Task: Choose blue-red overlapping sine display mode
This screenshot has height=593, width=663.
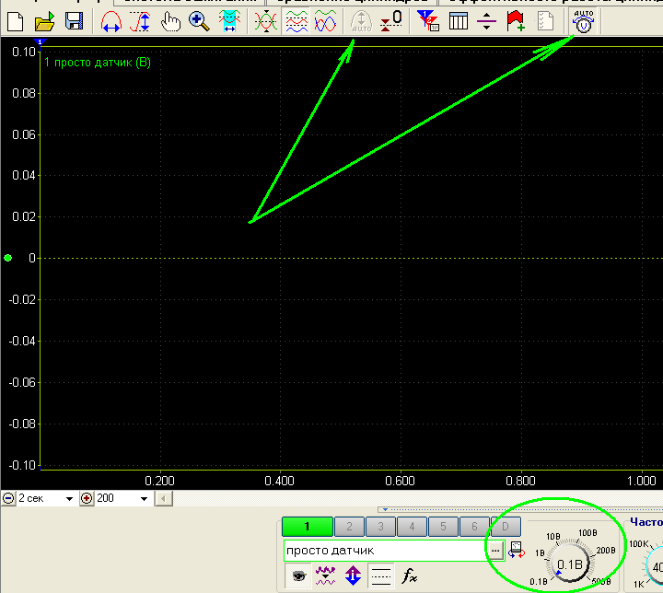Action: tap(325, 21)
